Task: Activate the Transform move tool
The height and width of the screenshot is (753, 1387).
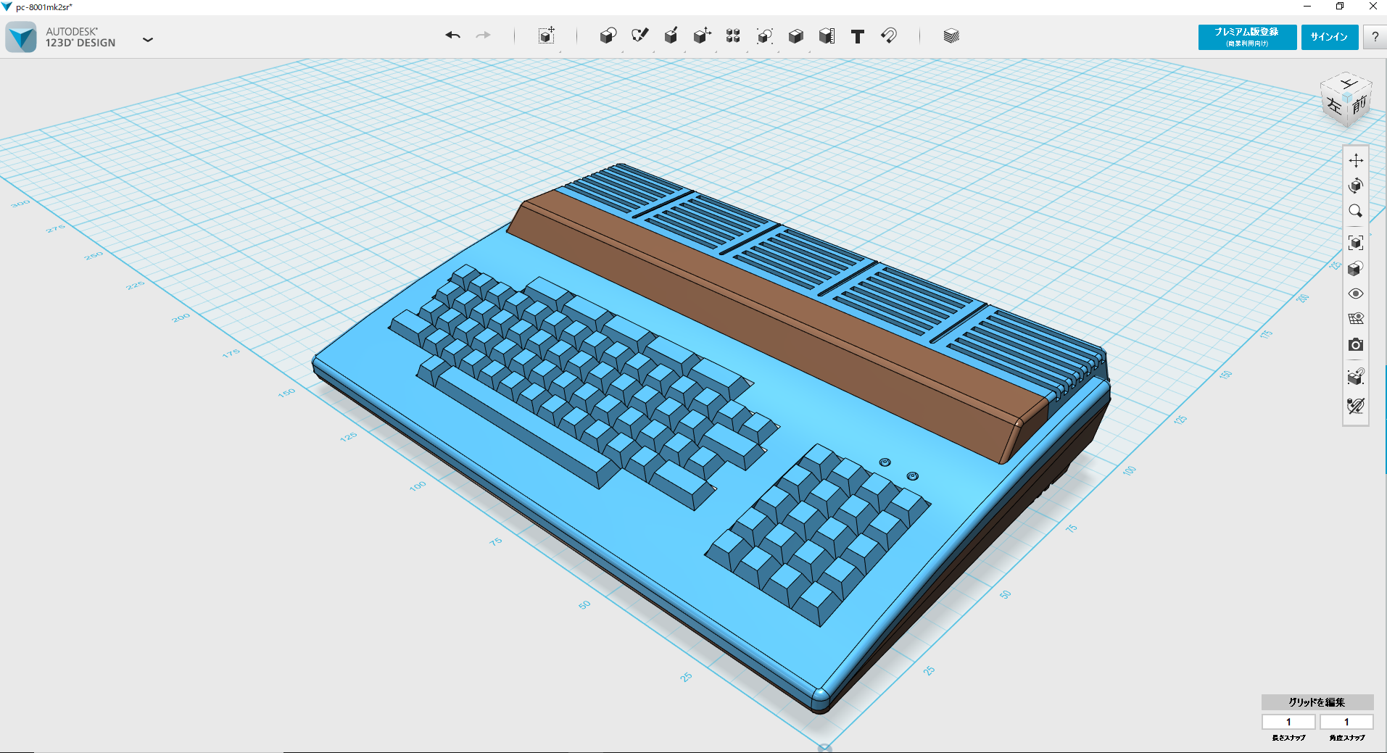Action: pyautogui.click(x=1355, y=161)
